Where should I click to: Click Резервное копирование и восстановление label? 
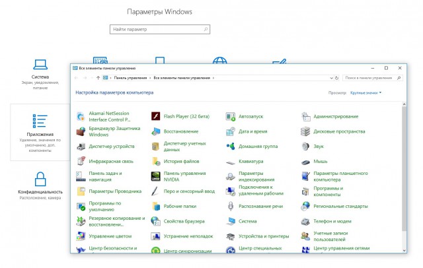(x=117, y=221)
